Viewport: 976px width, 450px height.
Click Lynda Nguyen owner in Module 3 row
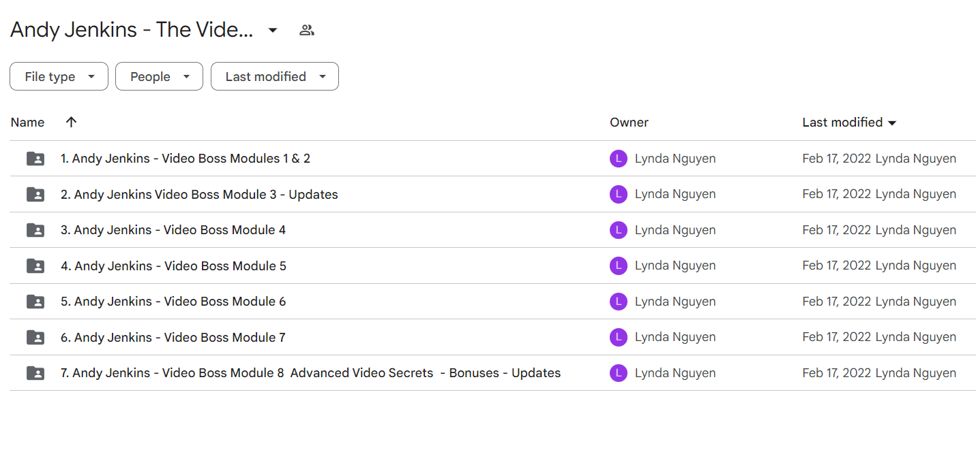(x=675, y=195)
